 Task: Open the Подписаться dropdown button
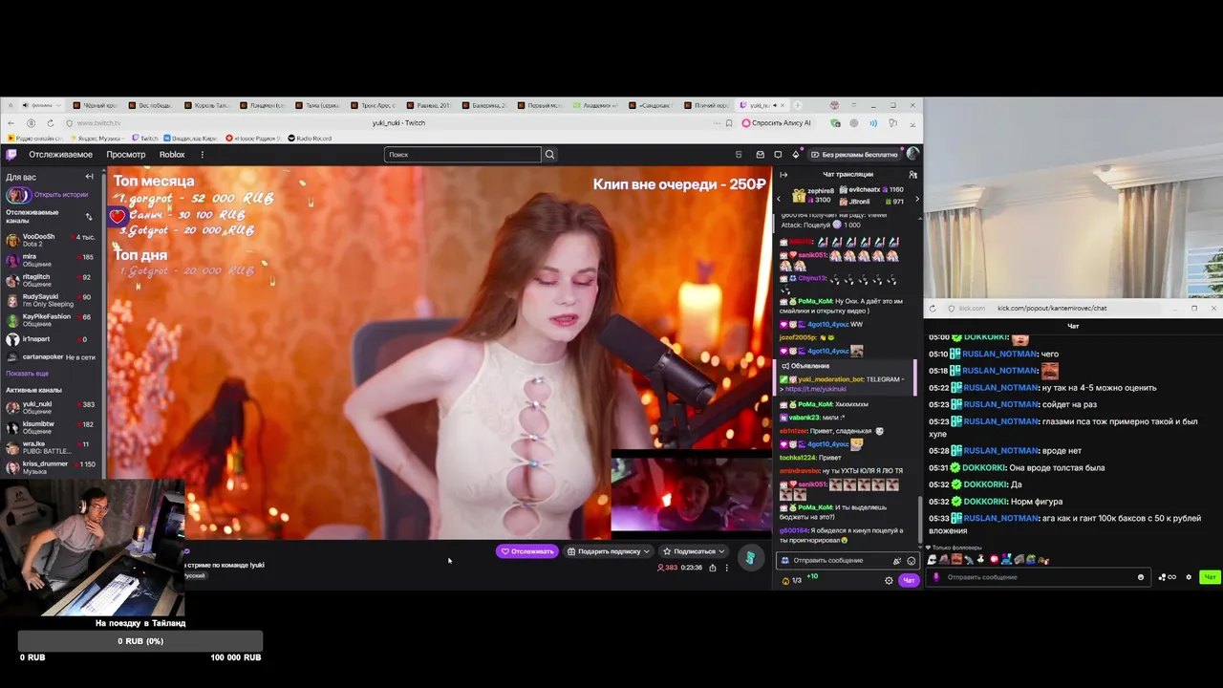pyautogui.click(x=696, y=551)
